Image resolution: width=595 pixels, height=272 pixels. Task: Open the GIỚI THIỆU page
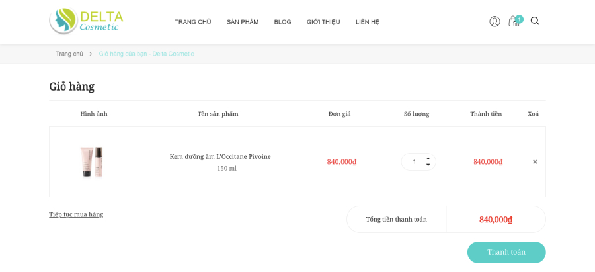[x=323, y=22]
